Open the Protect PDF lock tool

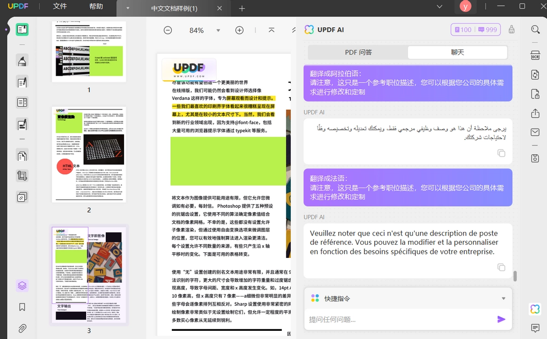535,94
